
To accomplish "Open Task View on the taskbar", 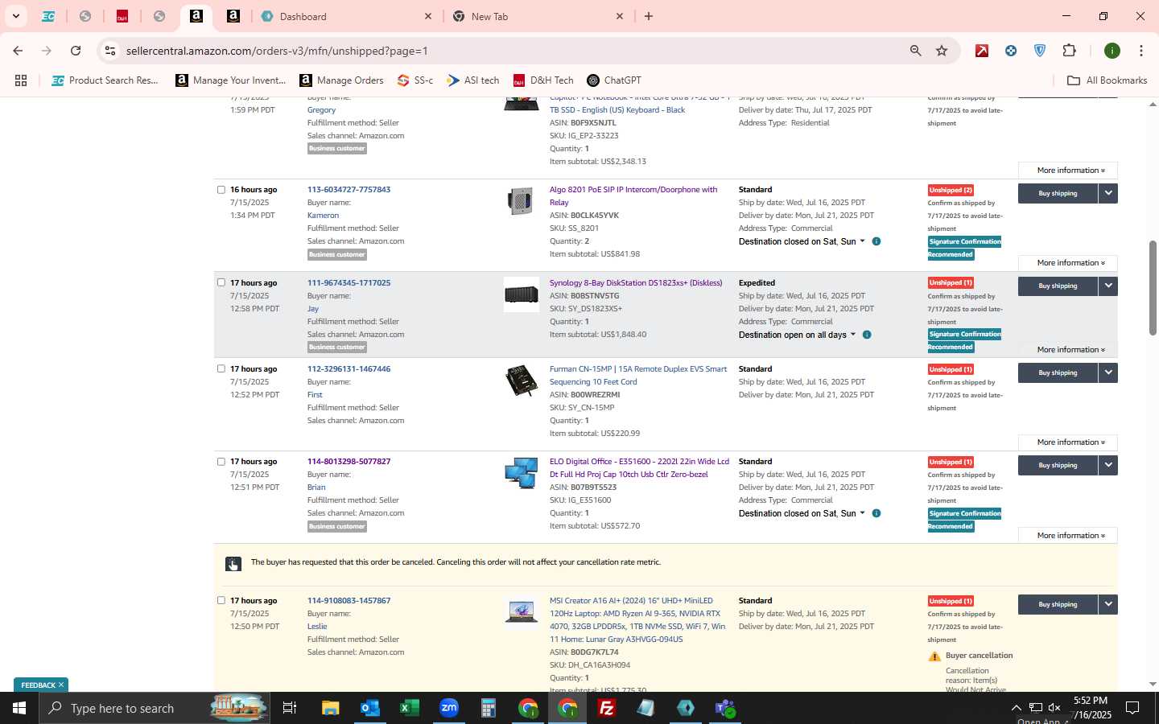I will [x=290, y=708].
